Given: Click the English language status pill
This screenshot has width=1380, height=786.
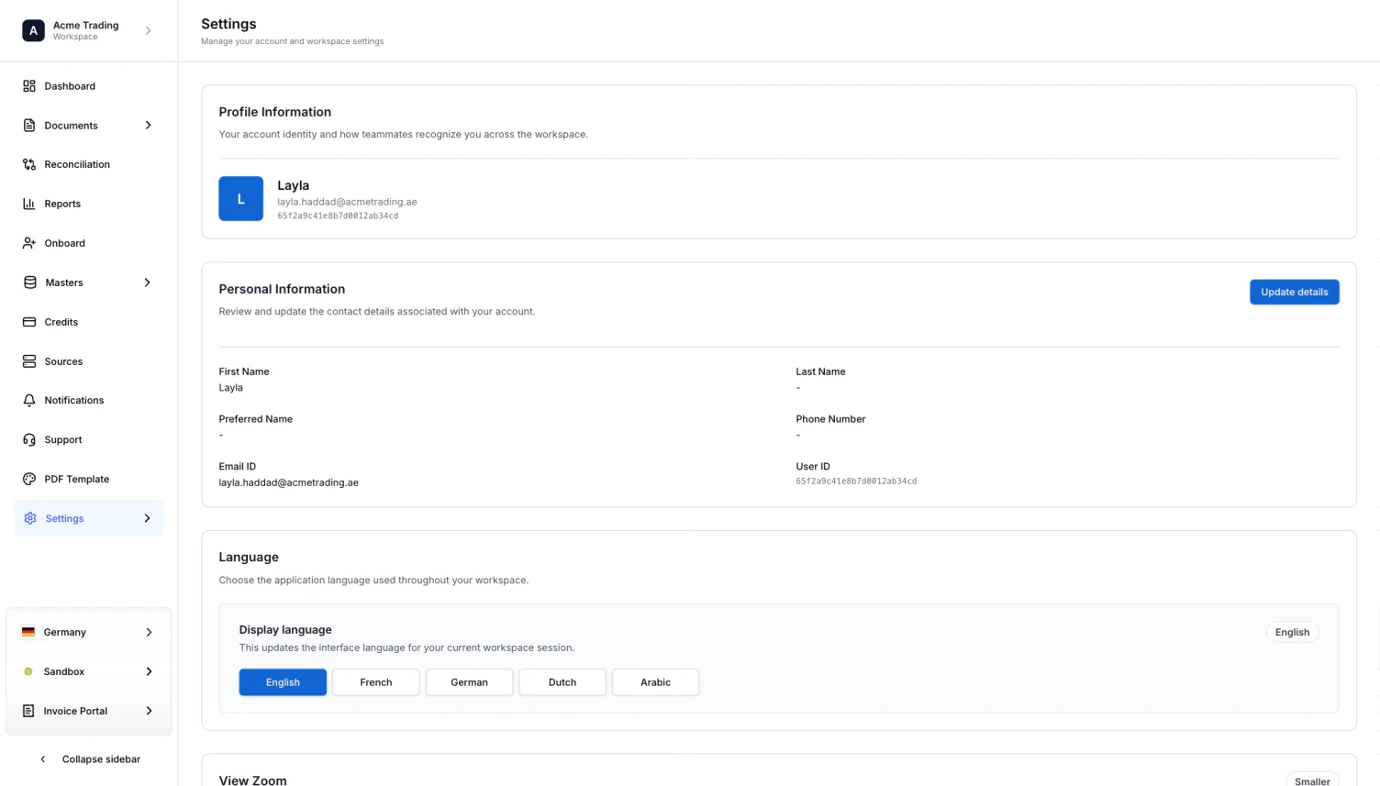Looking at the screenshot, I should pos(1292,632).
